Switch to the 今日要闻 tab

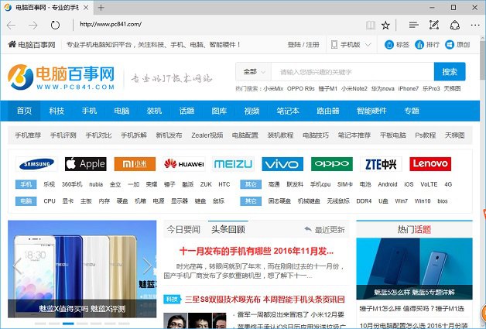183,229
